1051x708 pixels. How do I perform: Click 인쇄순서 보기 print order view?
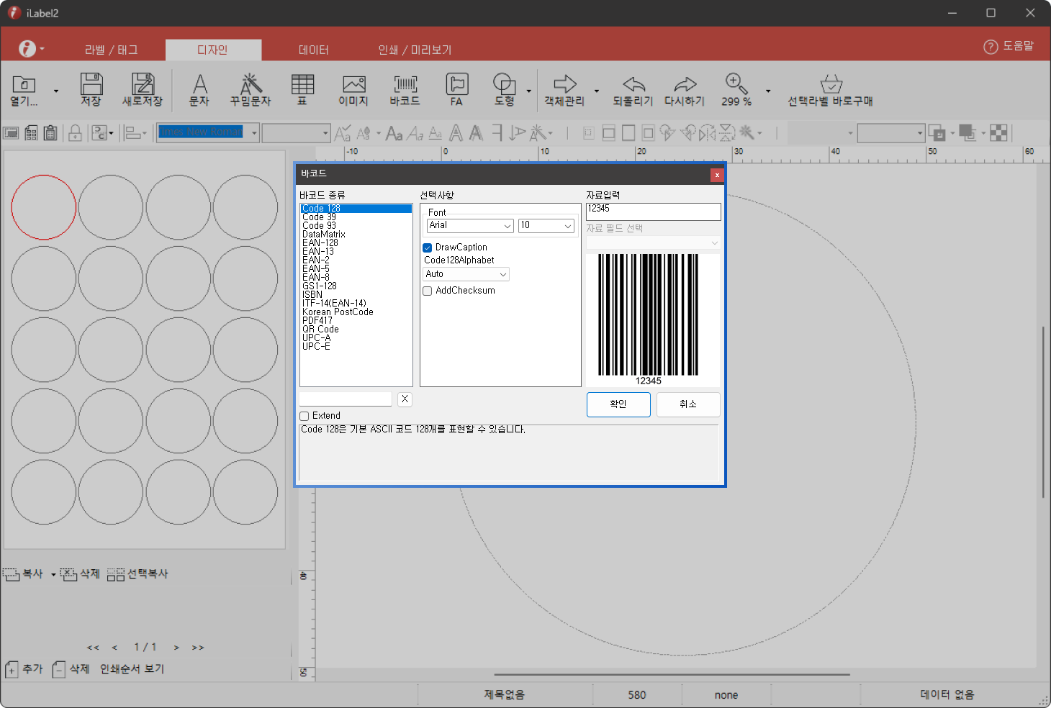132,669
